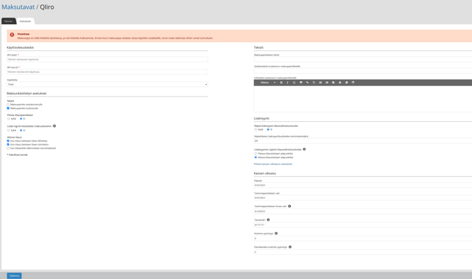The height and width of the screenshot is (279, 472).
Task: Check Kun tilaukselle tallennetaan seurantakoodi
Action: (8, 148)
